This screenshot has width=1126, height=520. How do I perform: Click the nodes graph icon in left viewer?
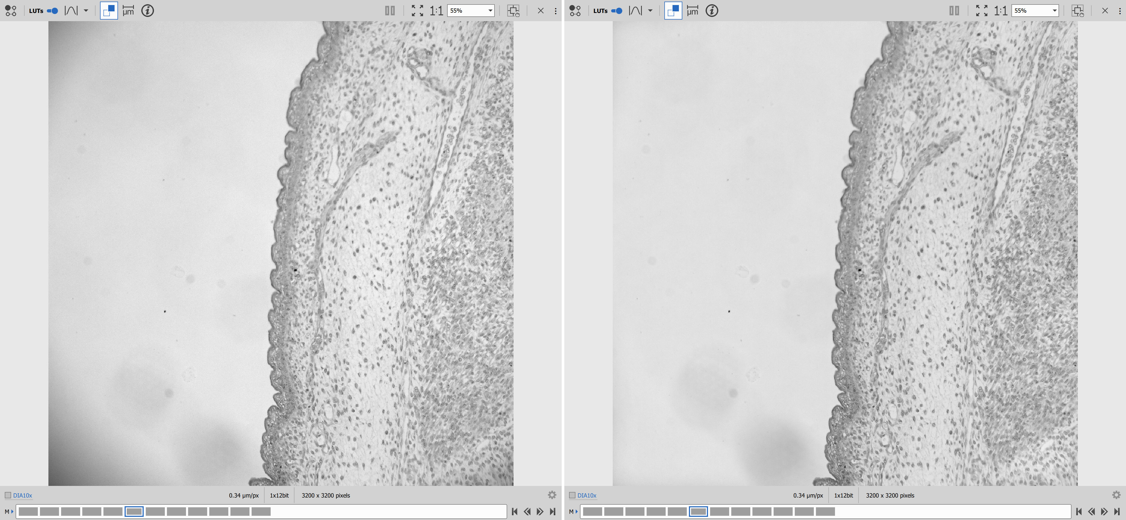click(11, 11)
